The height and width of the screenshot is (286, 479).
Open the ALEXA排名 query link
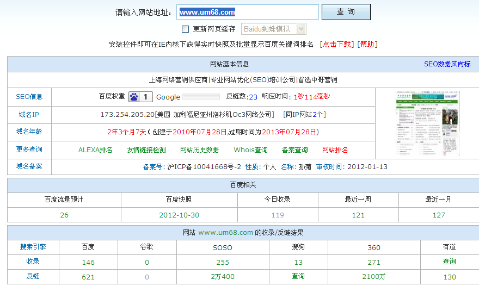coord(95,150)
